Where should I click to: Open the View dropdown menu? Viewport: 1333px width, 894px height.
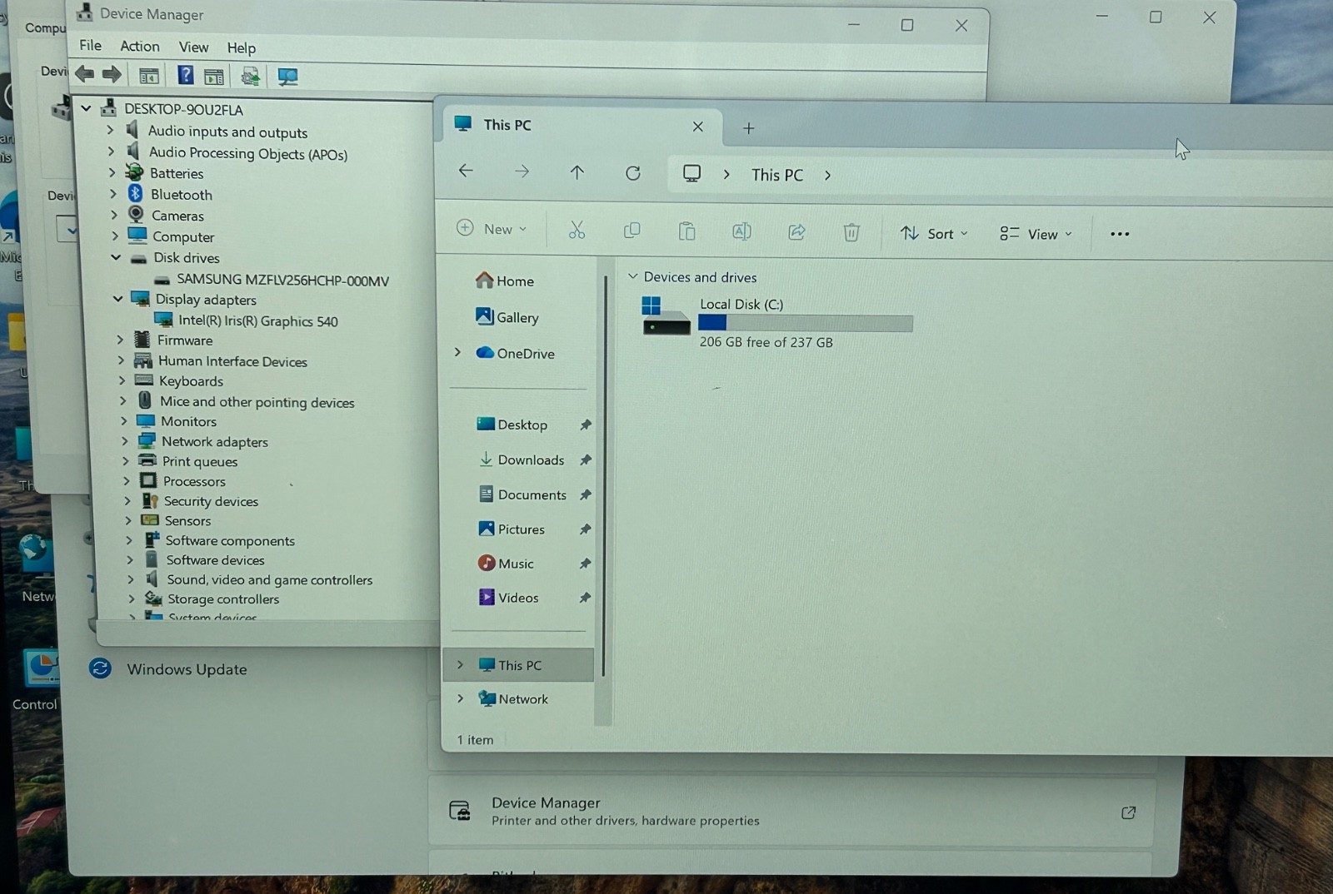(1036, 234)
